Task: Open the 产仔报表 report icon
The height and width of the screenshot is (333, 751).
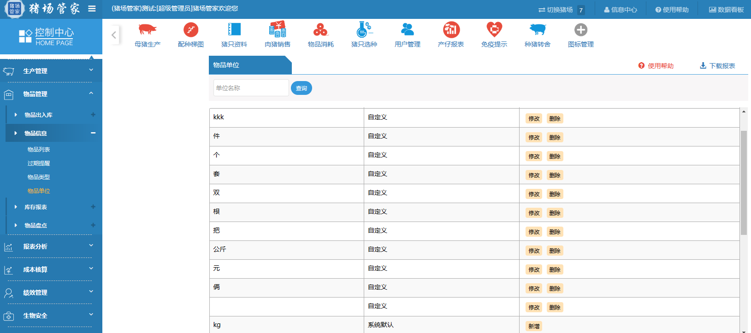Action: click(x=451, y=30)
